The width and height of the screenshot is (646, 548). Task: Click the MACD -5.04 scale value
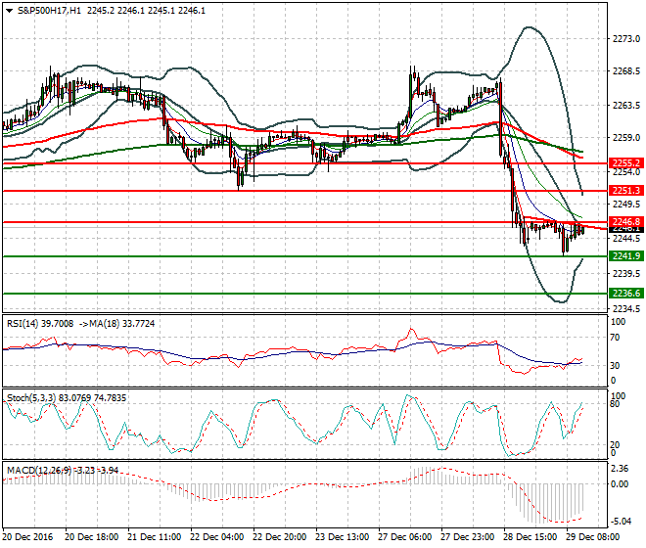pyautogui.click(x=620, y=522)
